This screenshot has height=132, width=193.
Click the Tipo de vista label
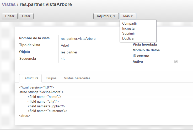coord(30,45)
